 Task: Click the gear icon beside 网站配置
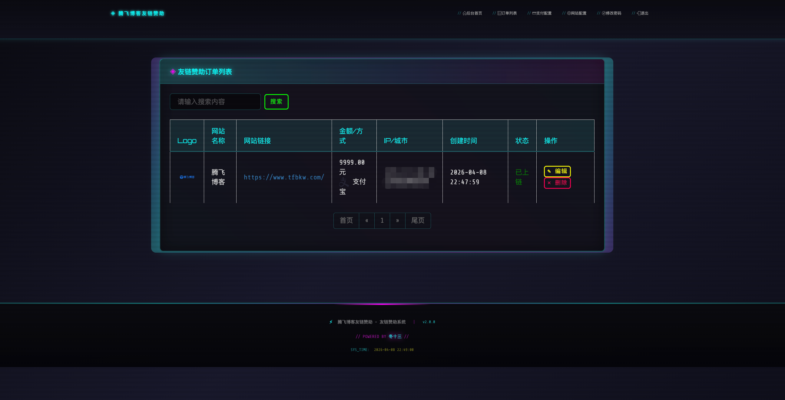(569, 13)
